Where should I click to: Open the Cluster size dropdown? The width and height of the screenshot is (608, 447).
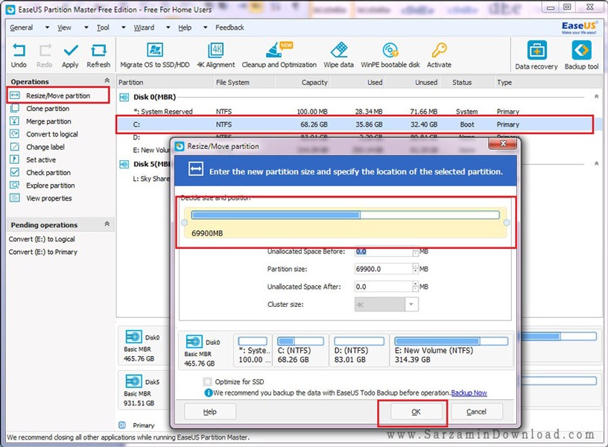(412, 305)
